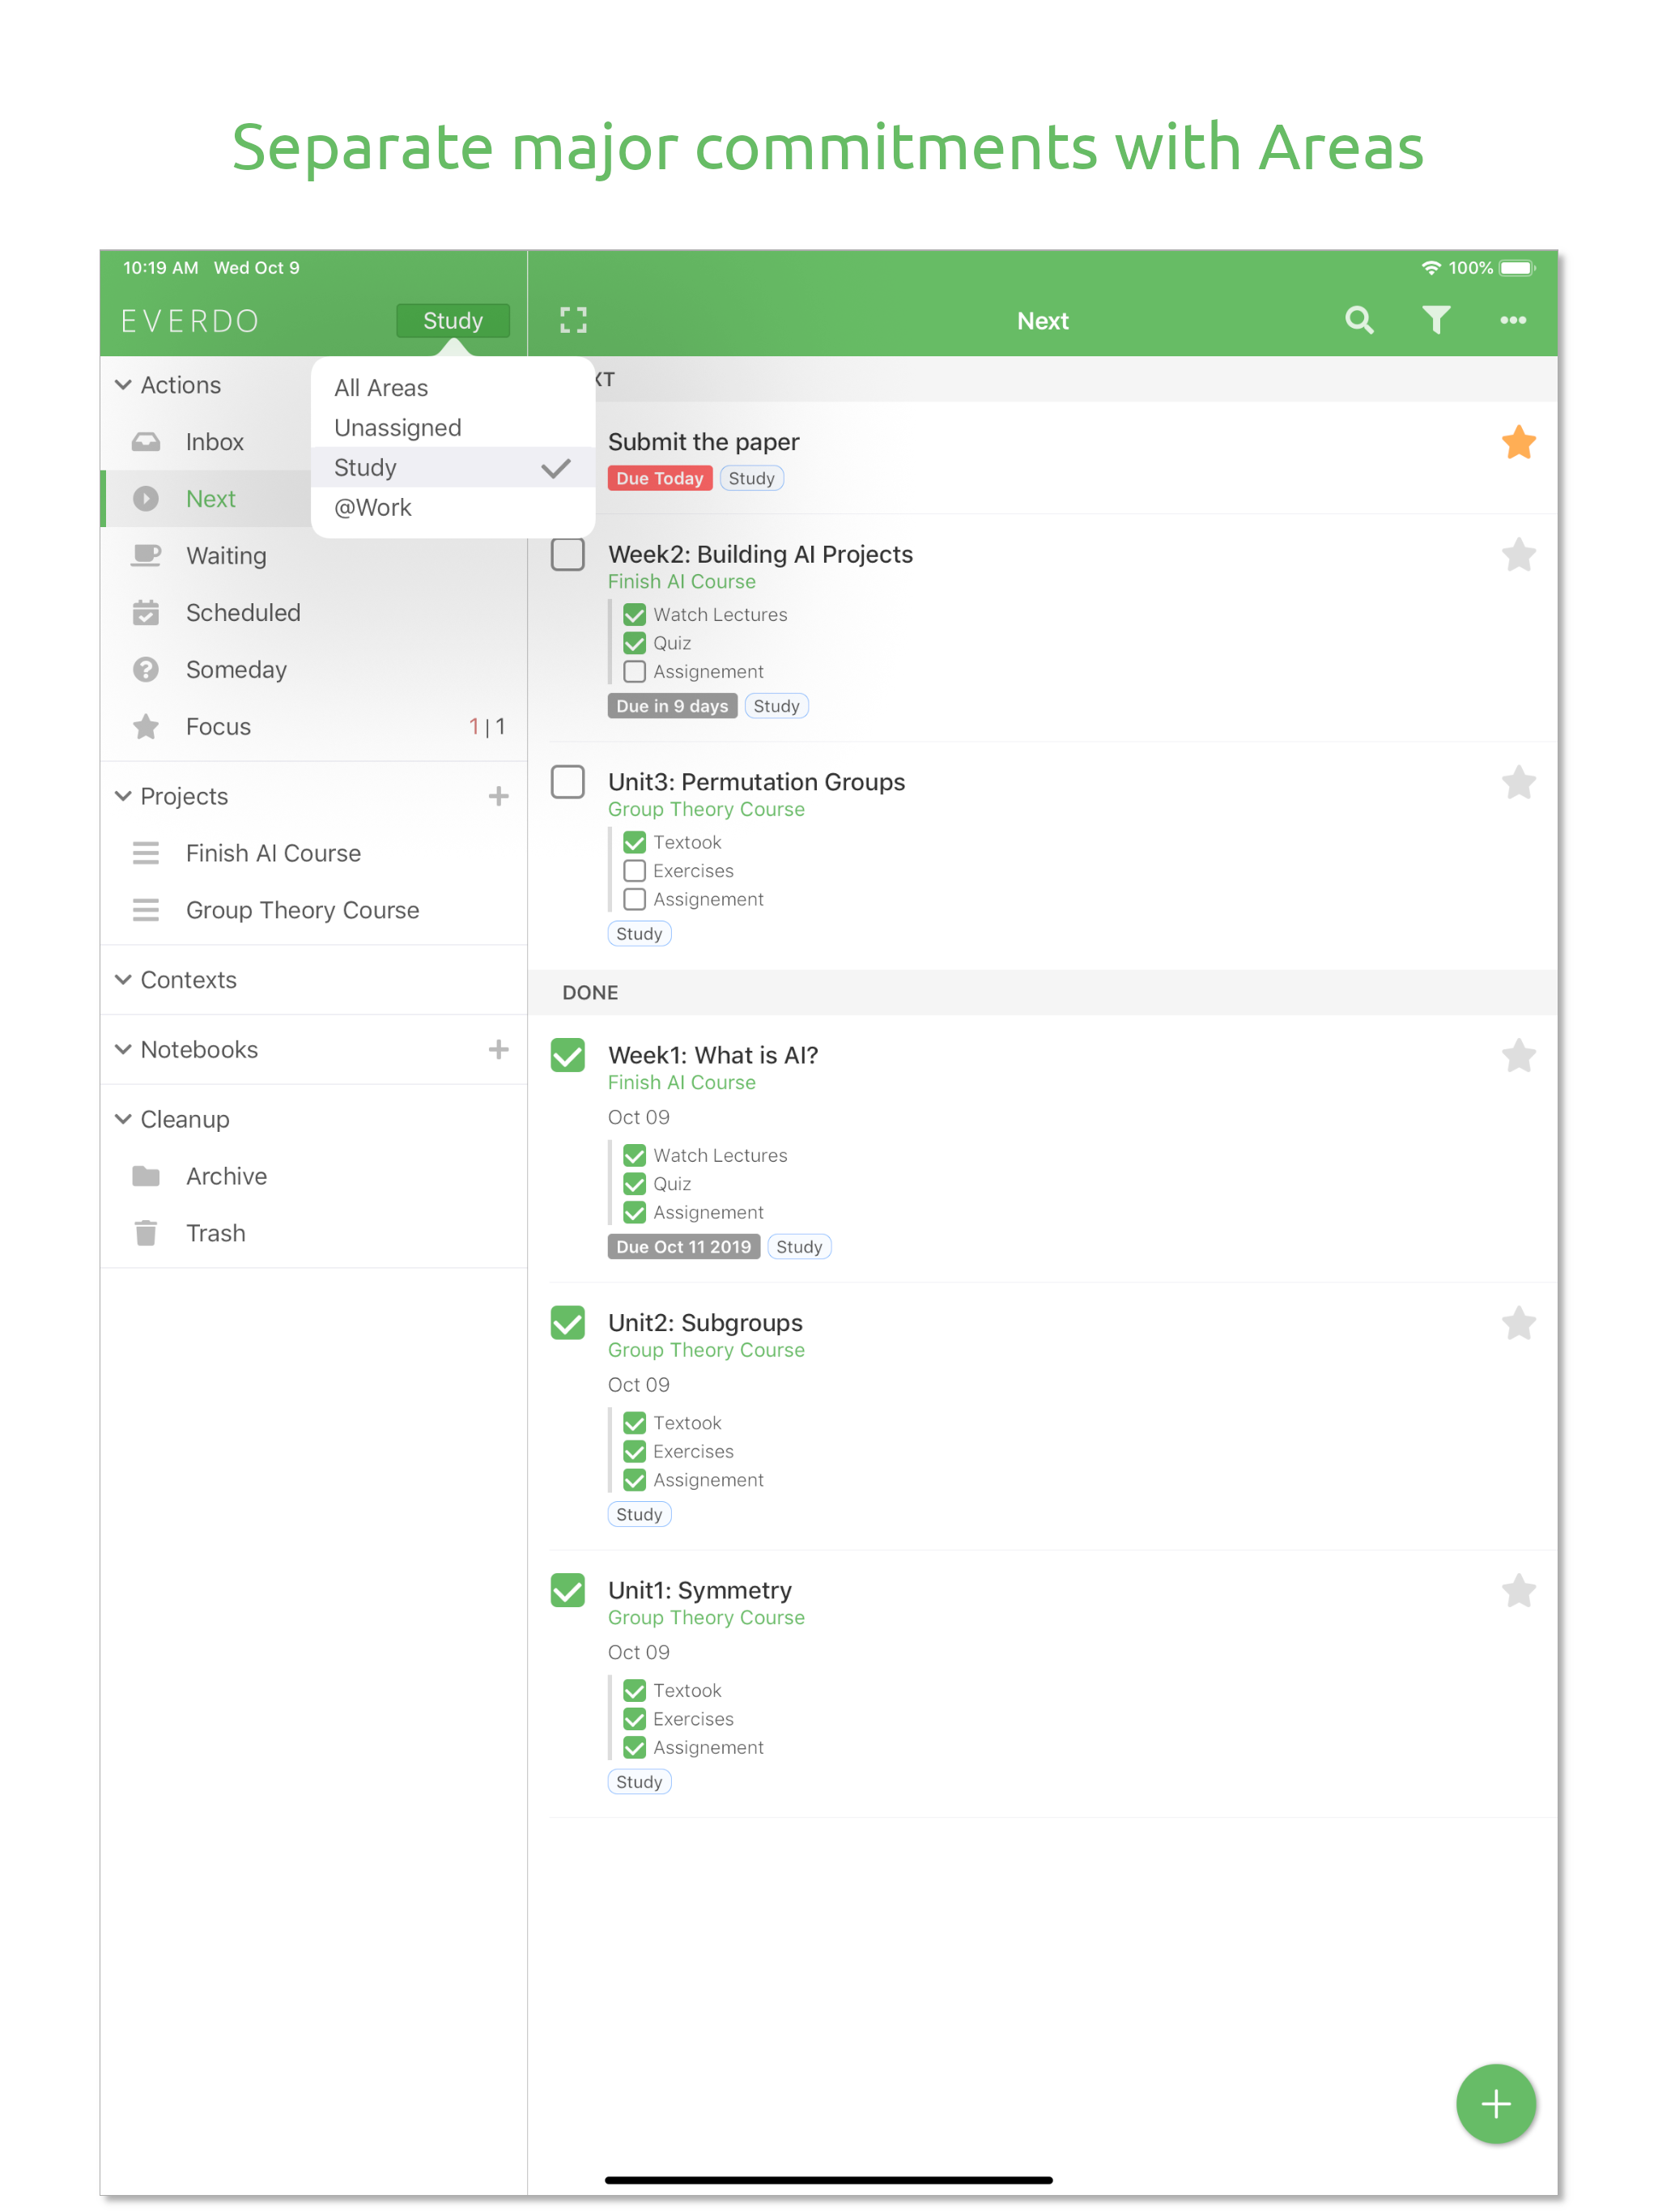This screenshot has width=1658, height=2212.
Task: Open the Finish AI Course project
Action: point(314,854)
